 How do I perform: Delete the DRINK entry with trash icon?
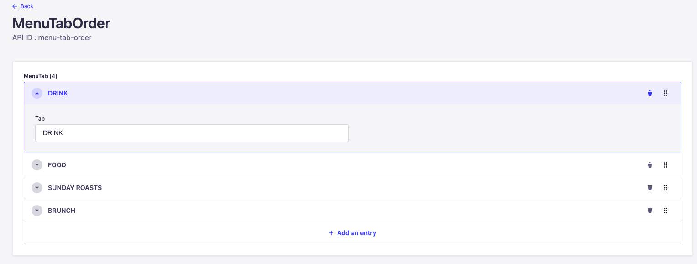pyautogui.click(x=650, y=93)
